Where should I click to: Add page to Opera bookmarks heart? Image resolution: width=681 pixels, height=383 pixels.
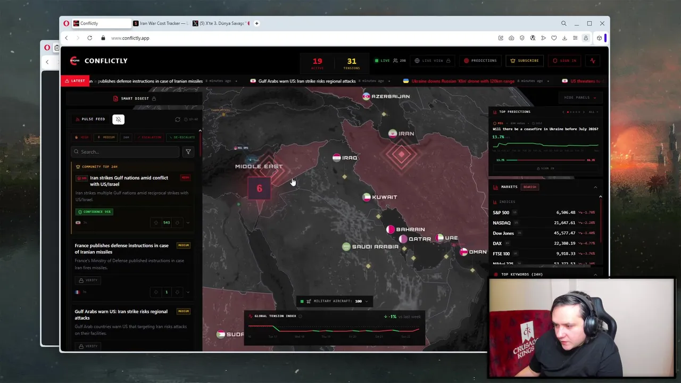pos(554,38)
